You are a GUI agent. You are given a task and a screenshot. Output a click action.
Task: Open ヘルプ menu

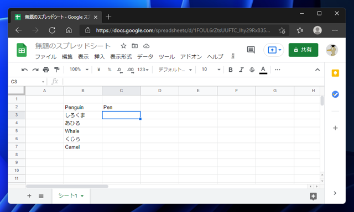click(x=215, y=57)
